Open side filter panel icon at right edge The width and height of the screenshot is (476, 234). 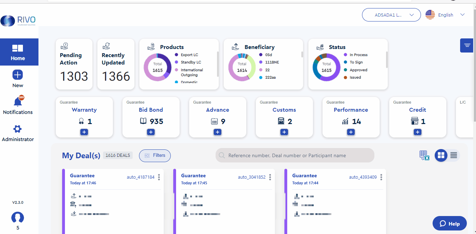[468, 45]
